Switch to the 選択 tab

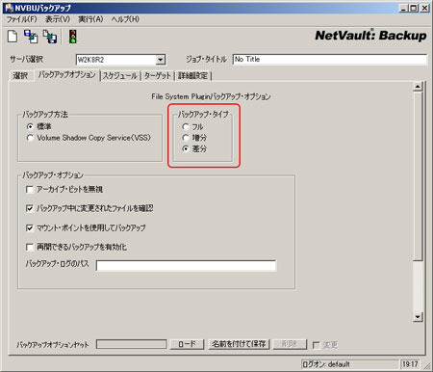point(20,76)
